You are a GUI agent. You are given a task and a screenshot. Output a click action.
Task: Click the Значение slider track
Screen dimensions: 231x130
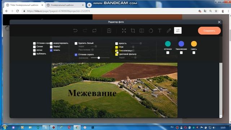pyautogui.click(x=100, y=58)
